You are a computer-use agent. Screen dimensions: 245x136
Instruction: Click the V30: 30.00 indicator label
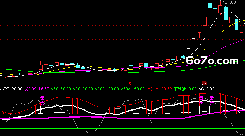pyautogui.click(x=83, y=89)
